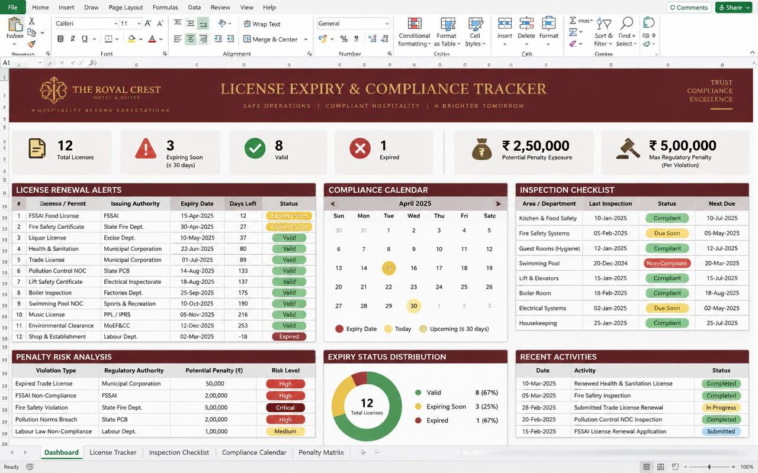758x473 pixels.
Task: Open the Comments button
Action: (689, 7)
